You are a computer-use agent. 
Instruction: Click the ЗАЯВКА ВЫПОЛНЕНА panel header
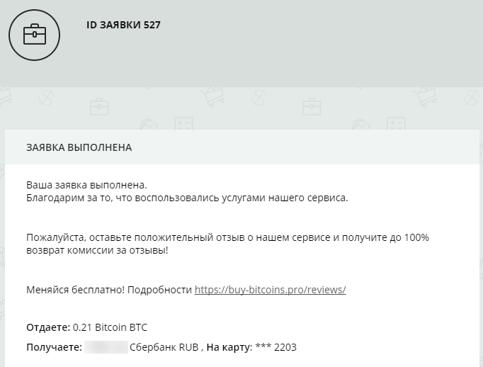[242, 147]
